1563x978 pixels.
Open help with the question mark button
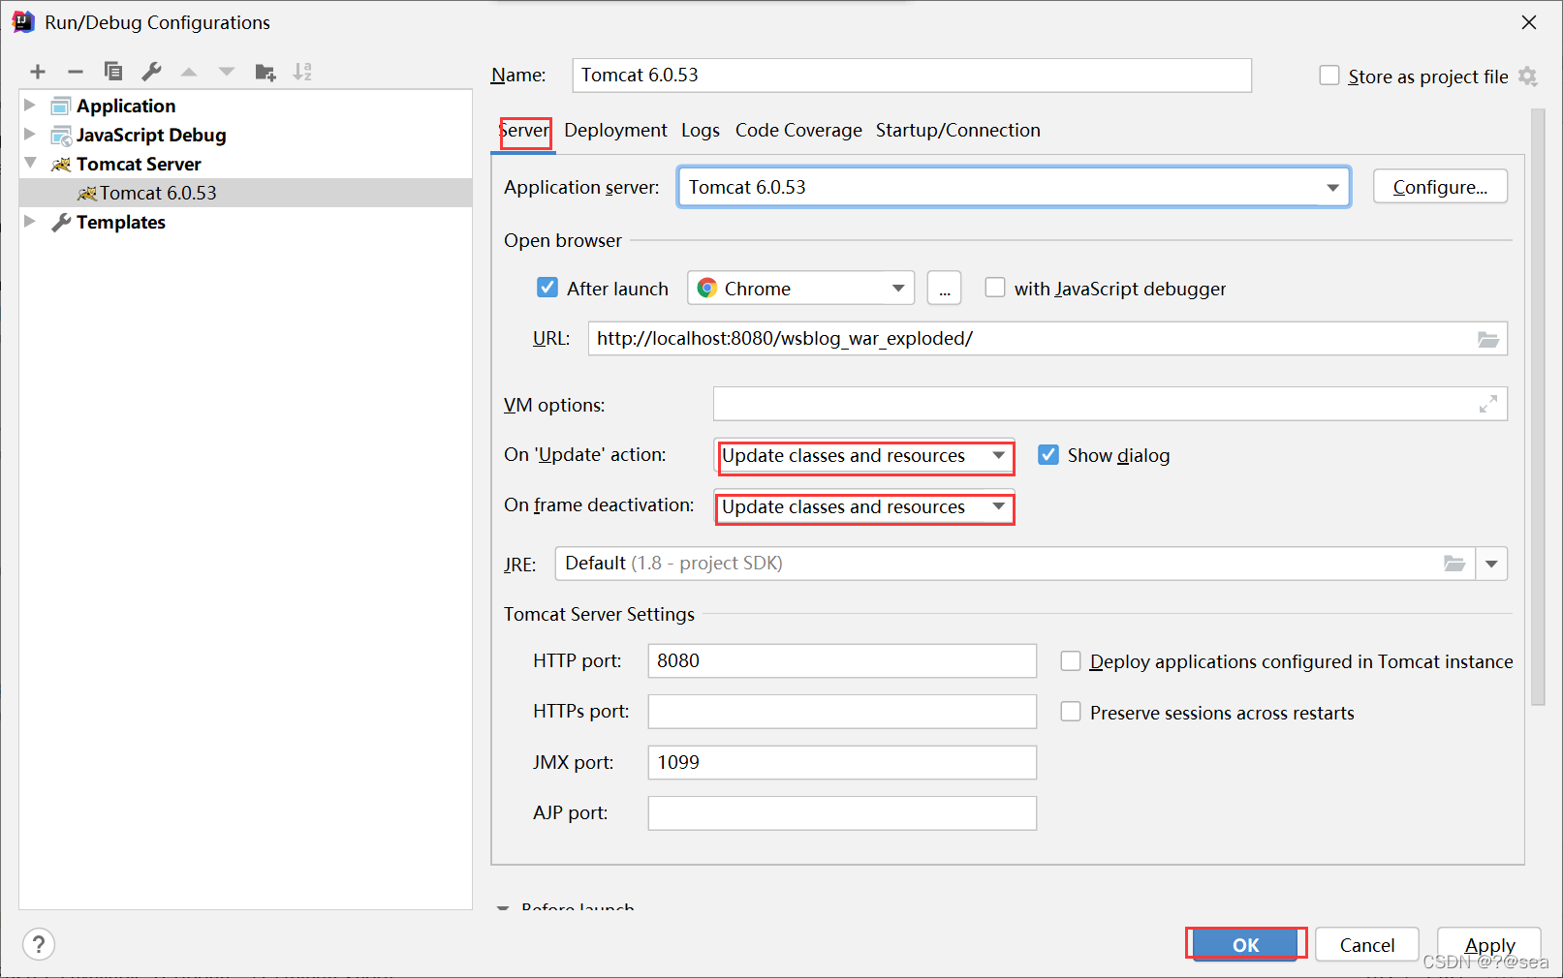39,944
